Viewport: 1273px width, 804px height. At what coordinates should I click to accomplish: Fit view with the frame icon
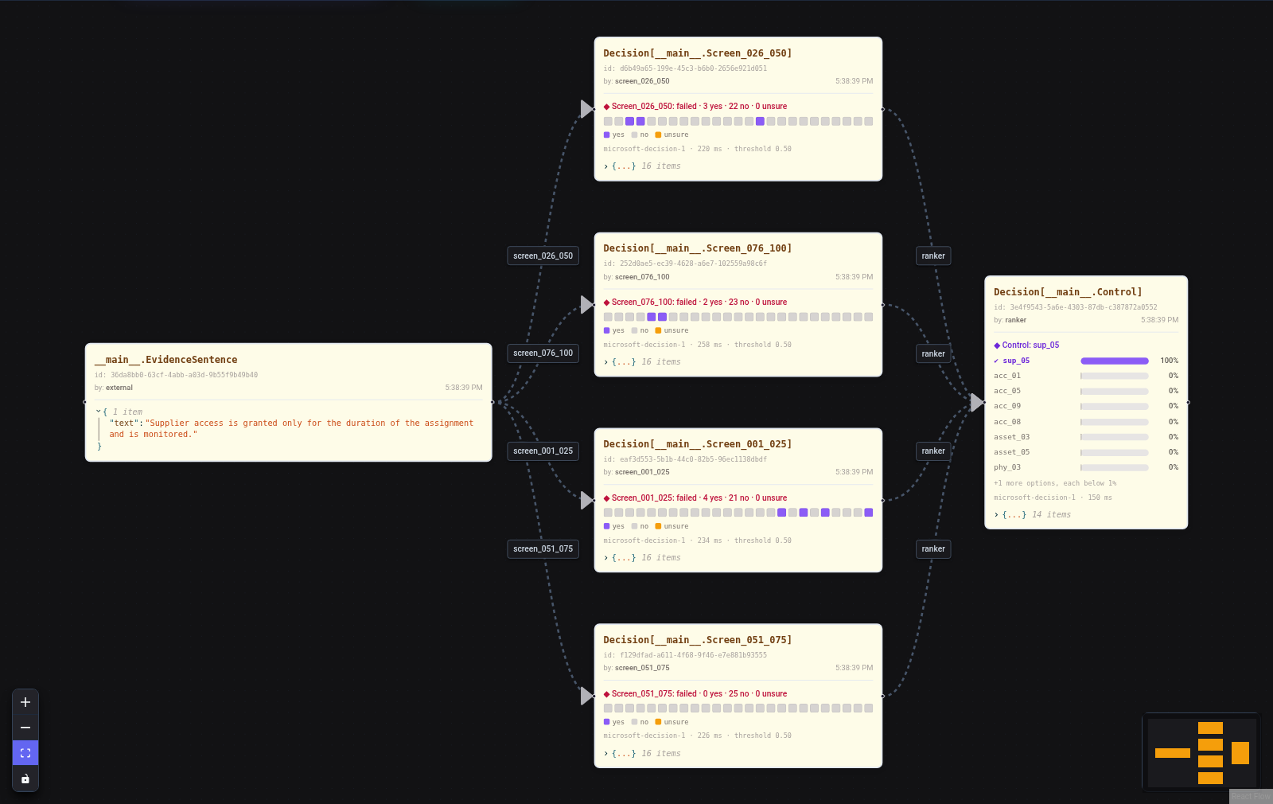click(x=25, y=753)
